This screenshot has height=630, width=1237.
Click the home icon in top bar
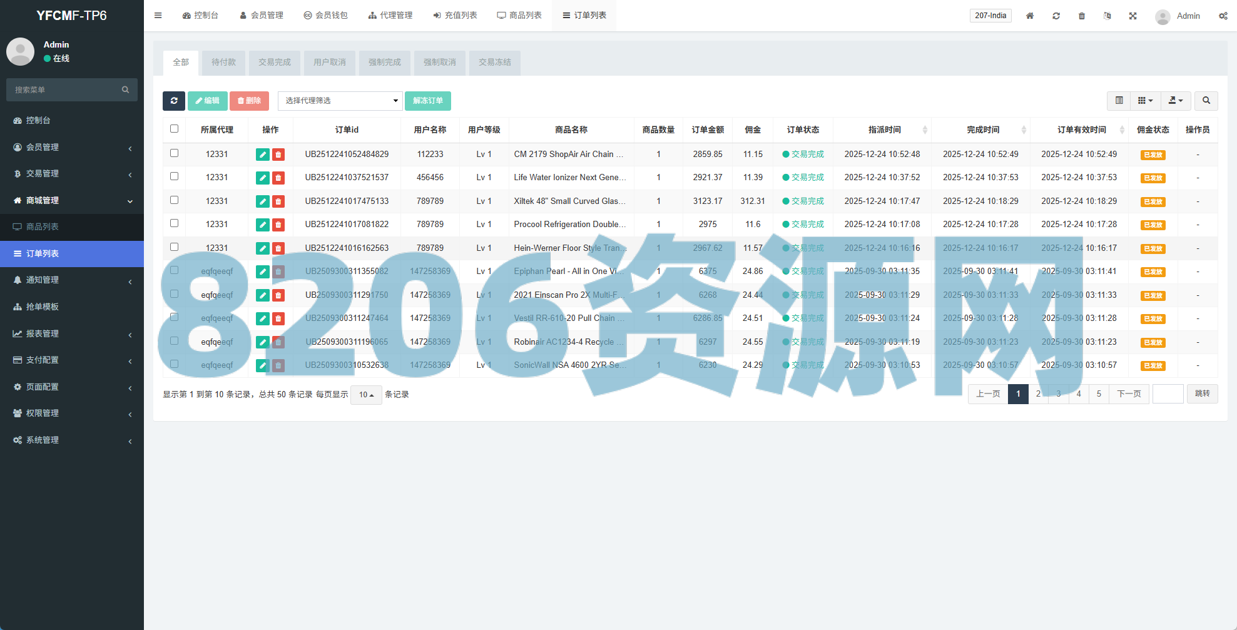[x=1029, y=16]
